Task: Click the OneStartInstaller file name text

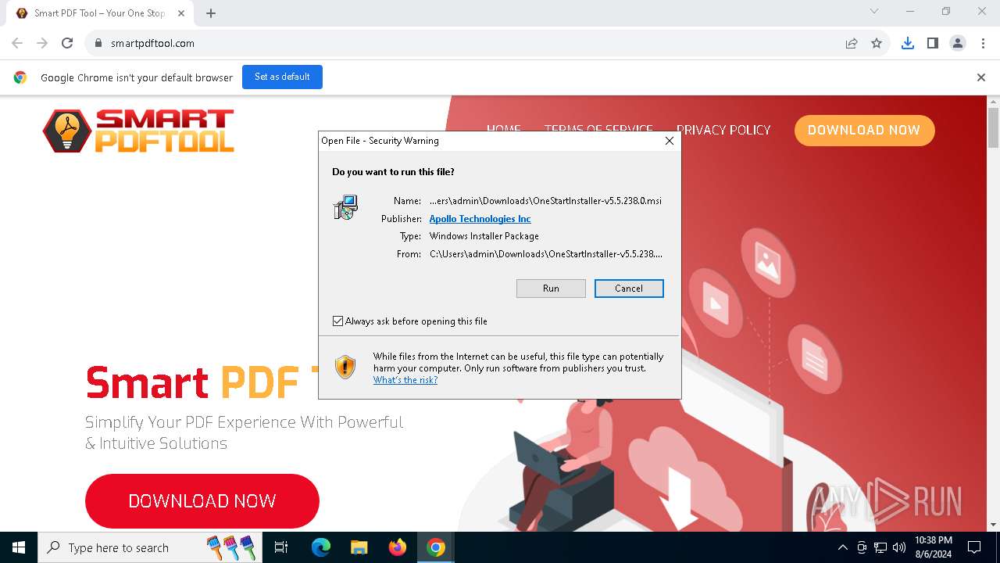Action: pos(545,201)
